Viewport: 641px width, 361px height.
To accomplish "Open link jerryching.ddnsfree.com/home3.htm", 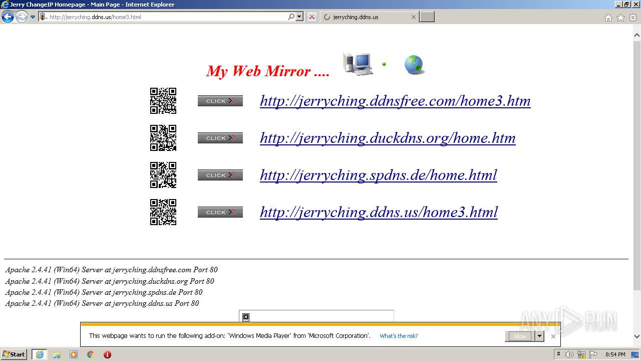I will pos(395,101).
